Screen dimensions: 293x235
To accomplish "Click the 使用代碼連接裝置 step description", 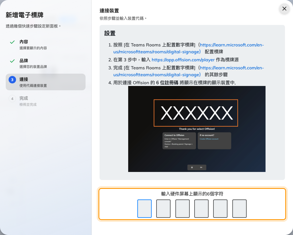I will pos(33,86).
